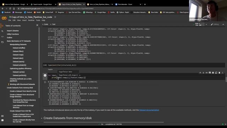The width and height of the screenshot is (227, 128).
Task: Run the for label cell
Action: click(45, 75)
